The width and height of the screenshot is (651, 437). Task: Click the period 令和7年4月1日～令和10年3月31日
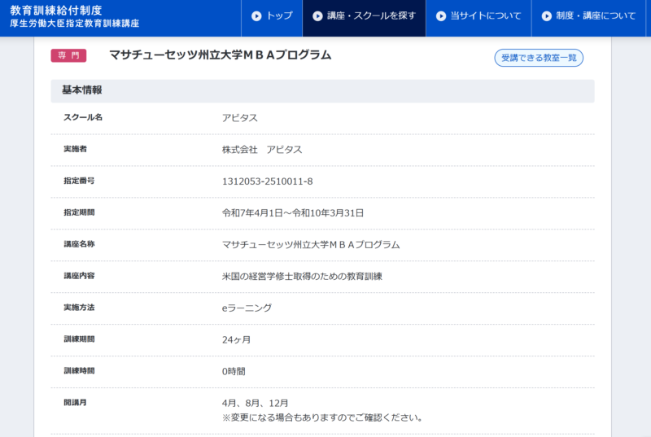point(293,213)
